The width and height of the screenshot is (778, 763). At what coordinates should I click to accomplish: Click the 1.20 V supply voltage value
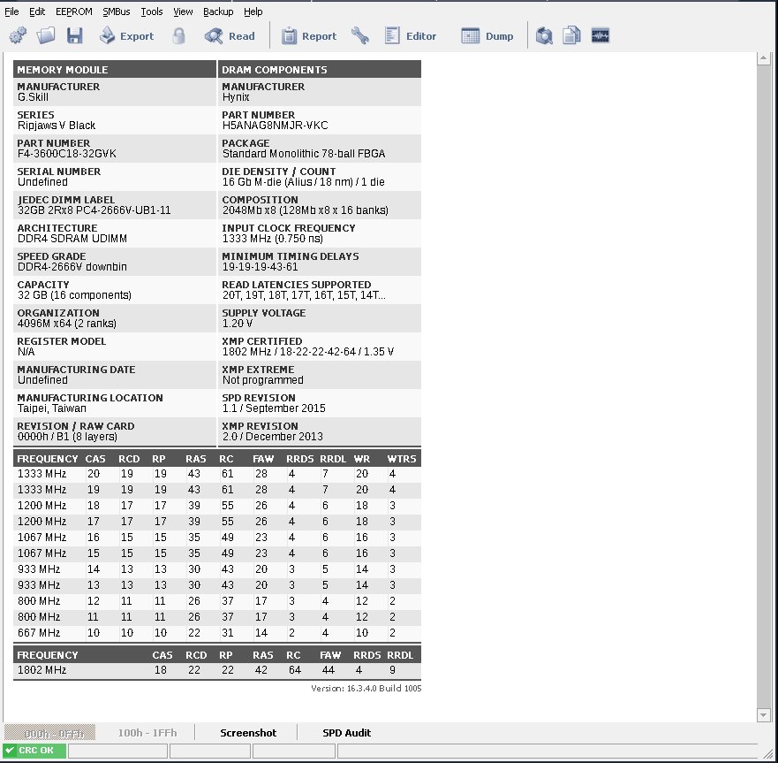pyautogui.click(x=238, y=324)
